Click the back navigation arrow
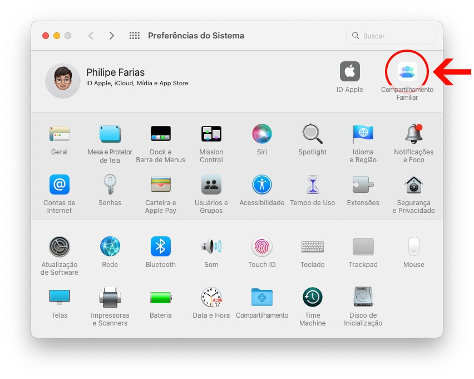This screenshot has height=379, width=474. click(x=91, y=36)
